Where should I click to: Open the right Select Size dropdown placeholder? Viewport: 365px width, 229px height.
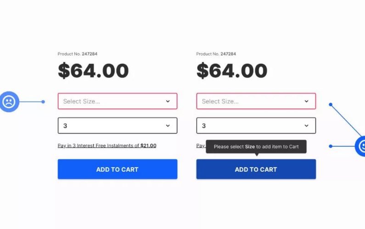[x=220, y=101]
